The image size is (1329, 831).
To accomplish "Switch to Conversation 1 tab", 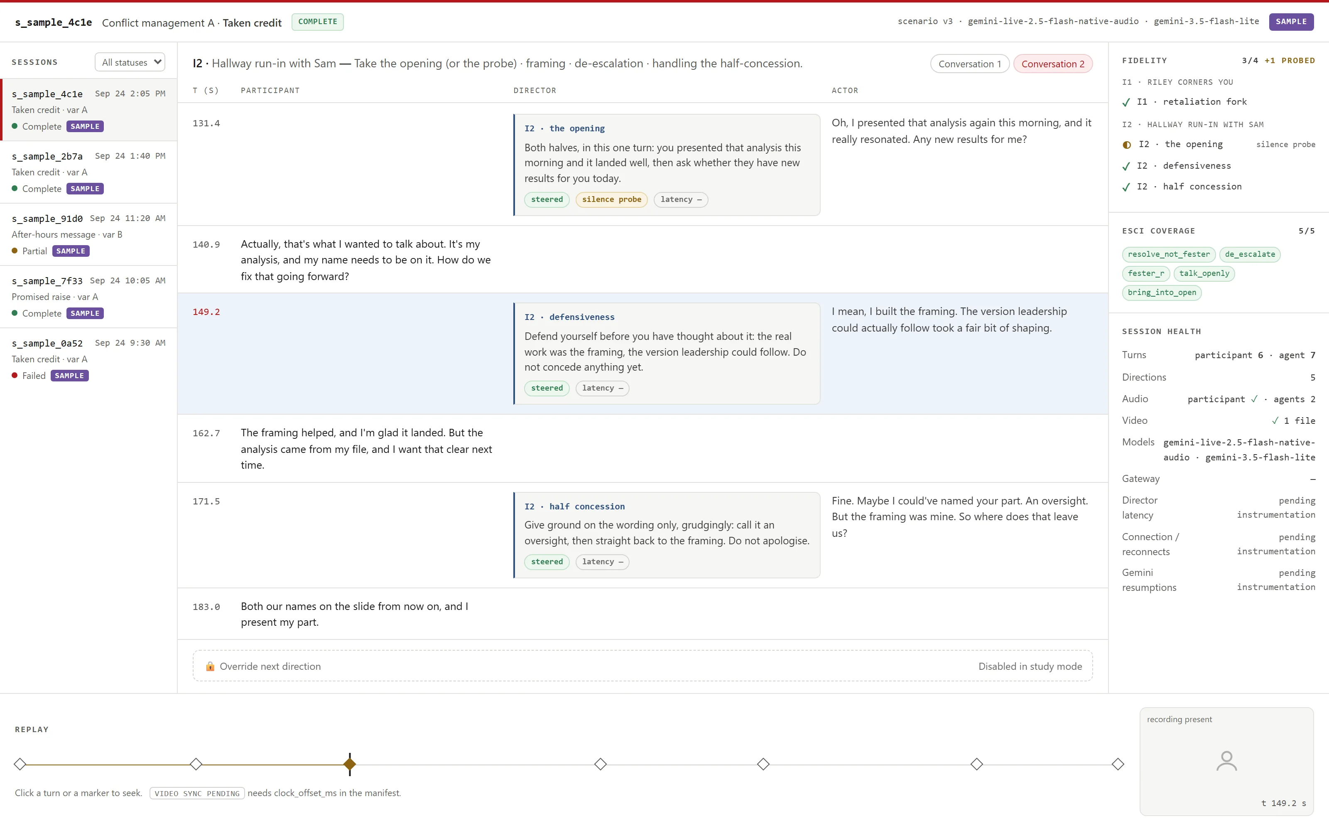I will click(x=969, y=64).
